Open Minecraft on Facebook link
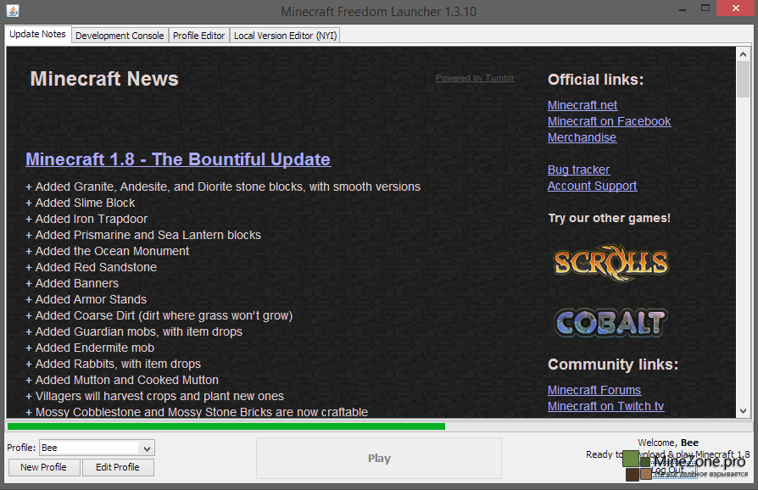The image size is (758, 490). click(x=609, y=121)
